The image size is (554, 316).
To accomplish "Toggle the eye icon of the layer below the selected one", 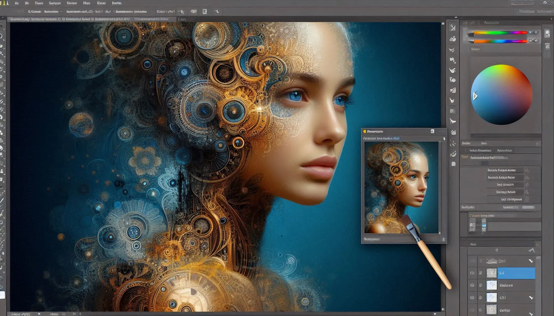I will click(x=472, y=285).
